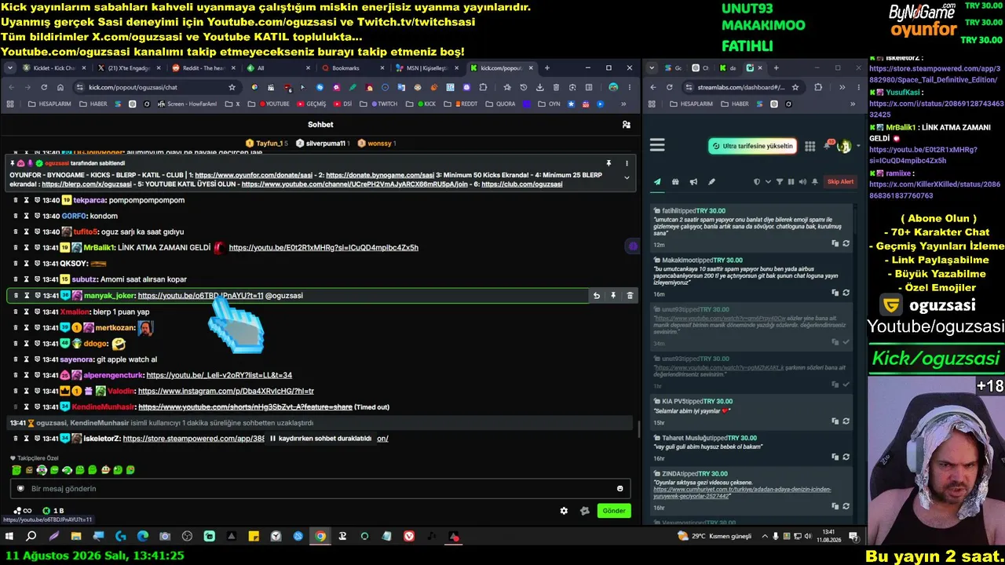
Task: Click username subutz in chat
Action: (85, 279)
